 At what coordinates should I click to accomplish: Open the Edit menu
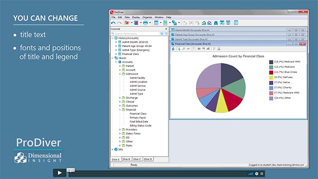(x=120, y=17)
